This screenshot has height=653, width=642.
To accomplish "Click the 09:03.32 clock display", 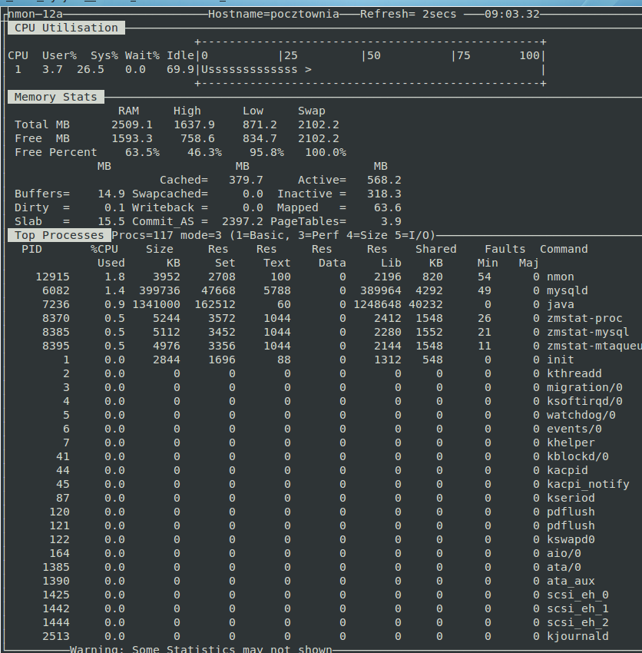I will [511, 15].
